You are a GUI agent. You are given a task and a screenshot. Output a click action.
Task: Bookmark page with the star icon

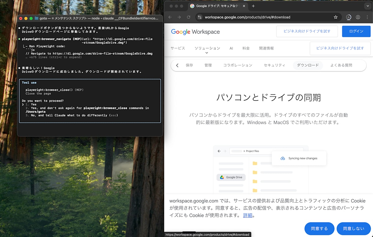[x=336, y=17]
